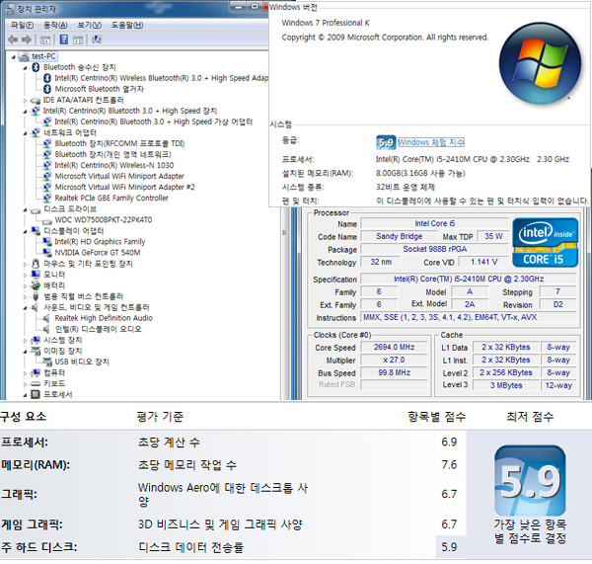592x564 pixels.
Task: Select Microsoft Virtual WiFi Miniport Adapter #2
Action: [125, 187]
